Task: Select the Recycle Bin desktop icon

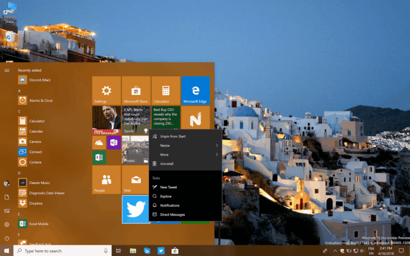Action: click(10, 39)
